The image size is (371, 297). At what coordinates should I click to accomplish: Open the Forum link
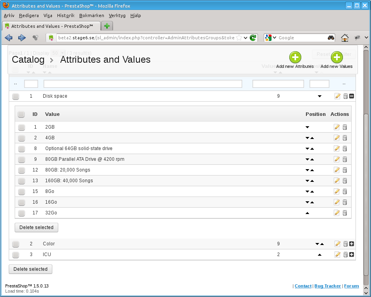(351, 286)
